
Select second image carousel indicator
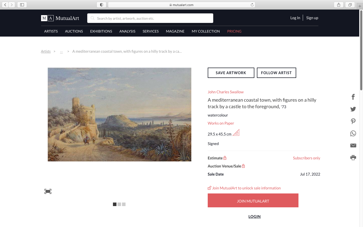[119, 204]
